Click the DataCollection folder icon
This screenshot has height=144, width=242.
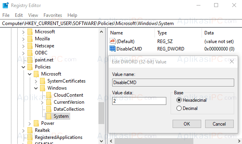(49, 109)
